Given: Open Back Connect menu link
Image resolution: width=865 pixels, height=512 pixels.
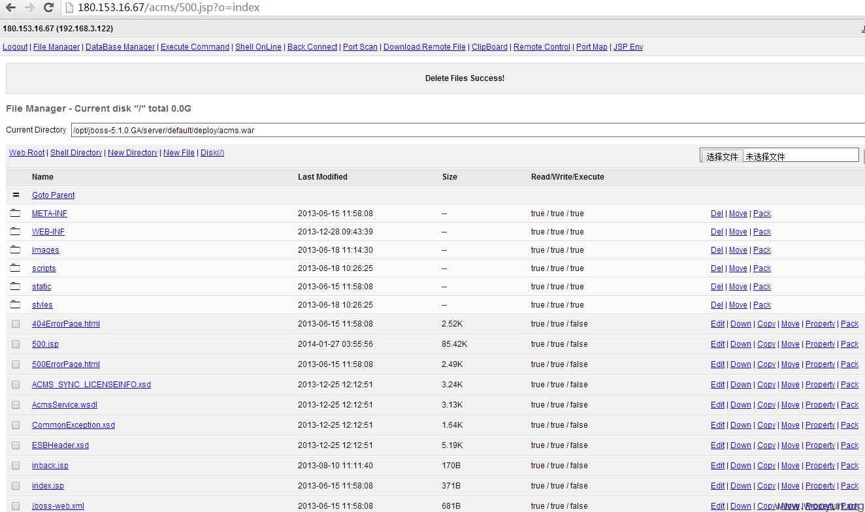Looking at the screenshot, I should 312,47.
